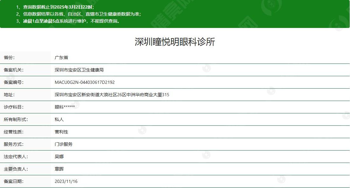This screenshot has width=350, height=188.
Task: Click notice line 1 about 2025年3月2日22时
Action: point(55,7)
